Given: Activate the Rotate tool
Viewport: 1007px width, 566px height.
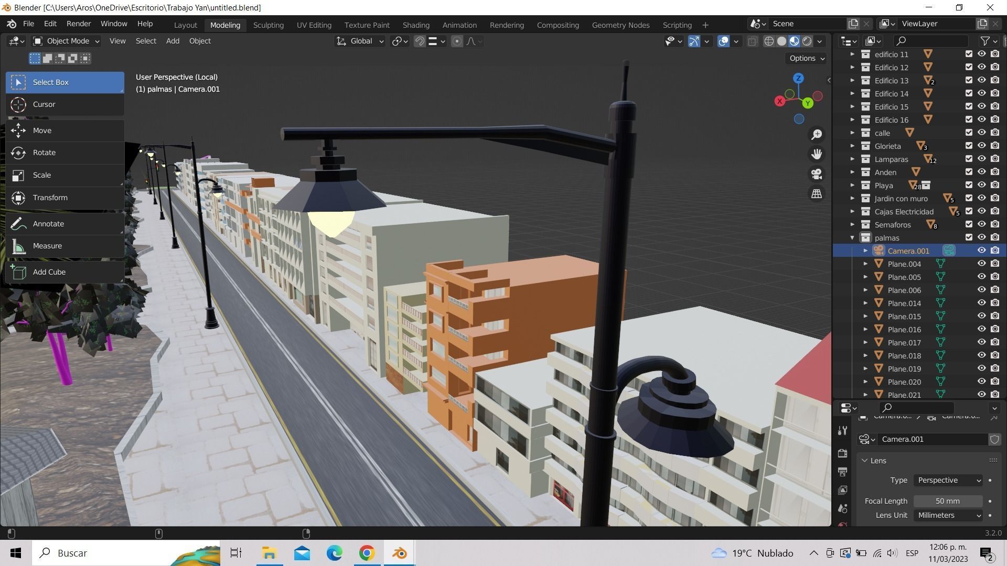Looking at the screenshot, I should (x=65, y=153).
